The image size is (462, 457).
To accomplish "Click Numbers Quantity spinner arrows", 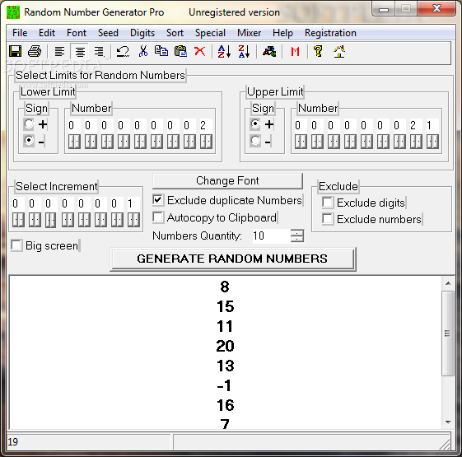I will [297, 235].
